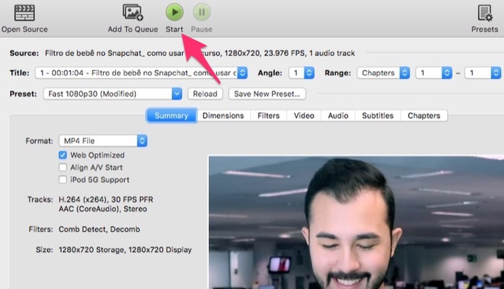Open the Video tab

click(x=304, y=116)
